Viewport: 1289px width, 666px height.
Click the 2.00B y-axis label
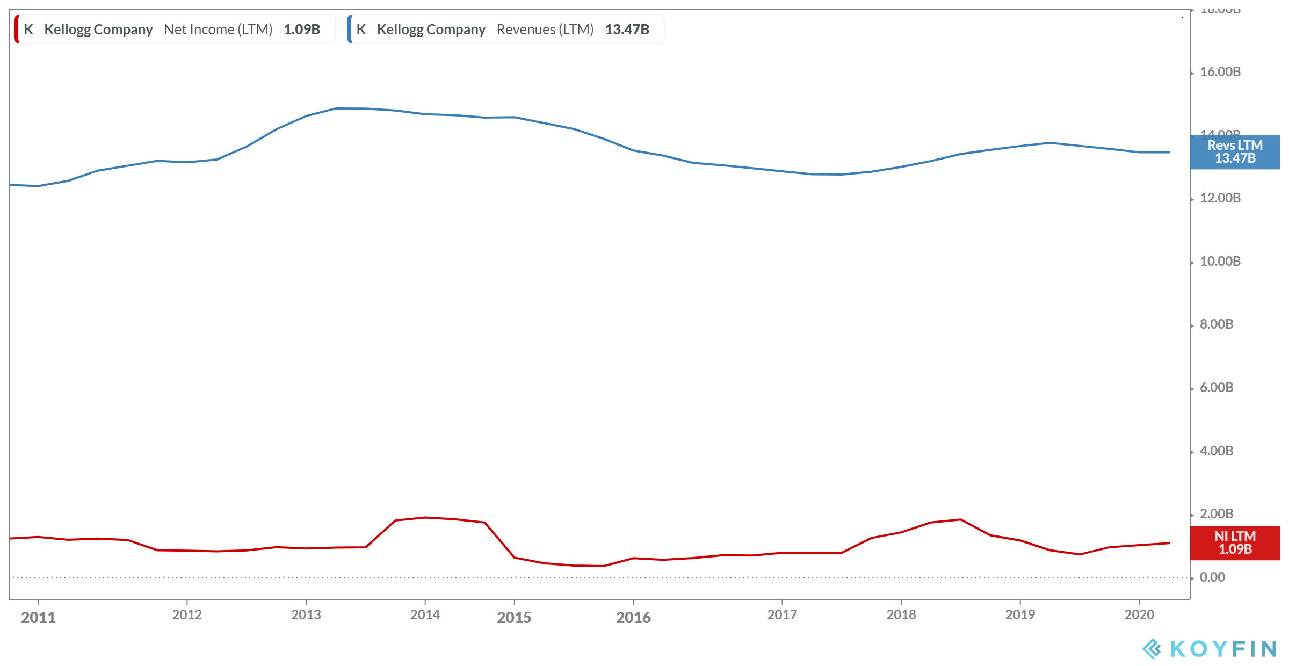[x=1216, y=514]
